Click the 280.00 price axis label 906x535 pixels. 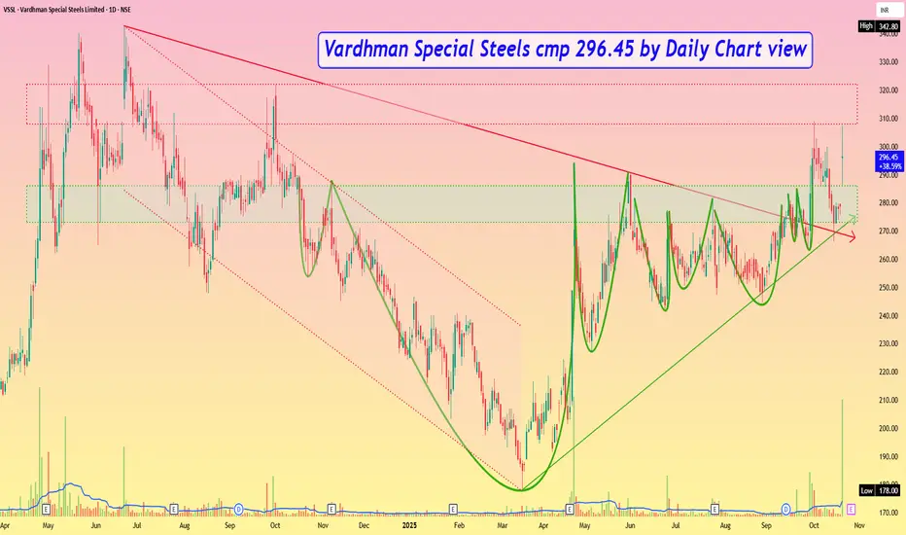coord(889,203)
